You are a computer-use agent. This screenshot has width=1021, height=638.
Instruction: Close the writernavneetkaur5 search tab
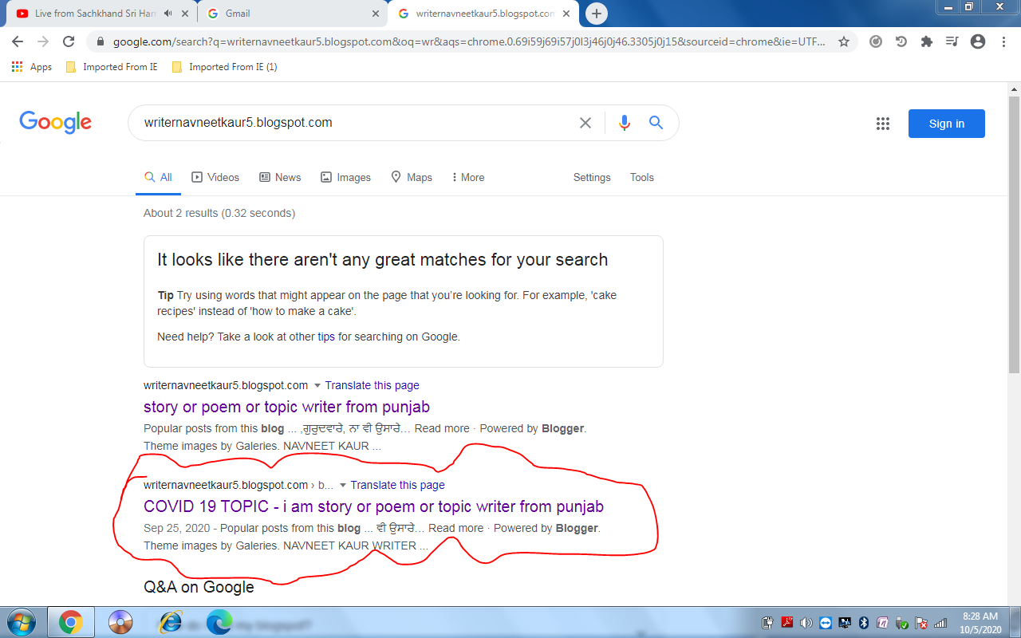(566, 14)
